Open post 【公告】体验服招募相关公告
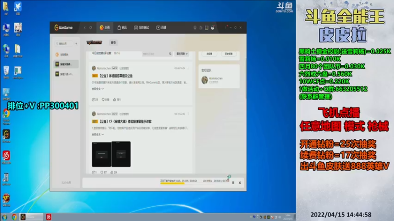Image resolution: width=394 pixels, height=221 pixels. [x=115, y=76]
